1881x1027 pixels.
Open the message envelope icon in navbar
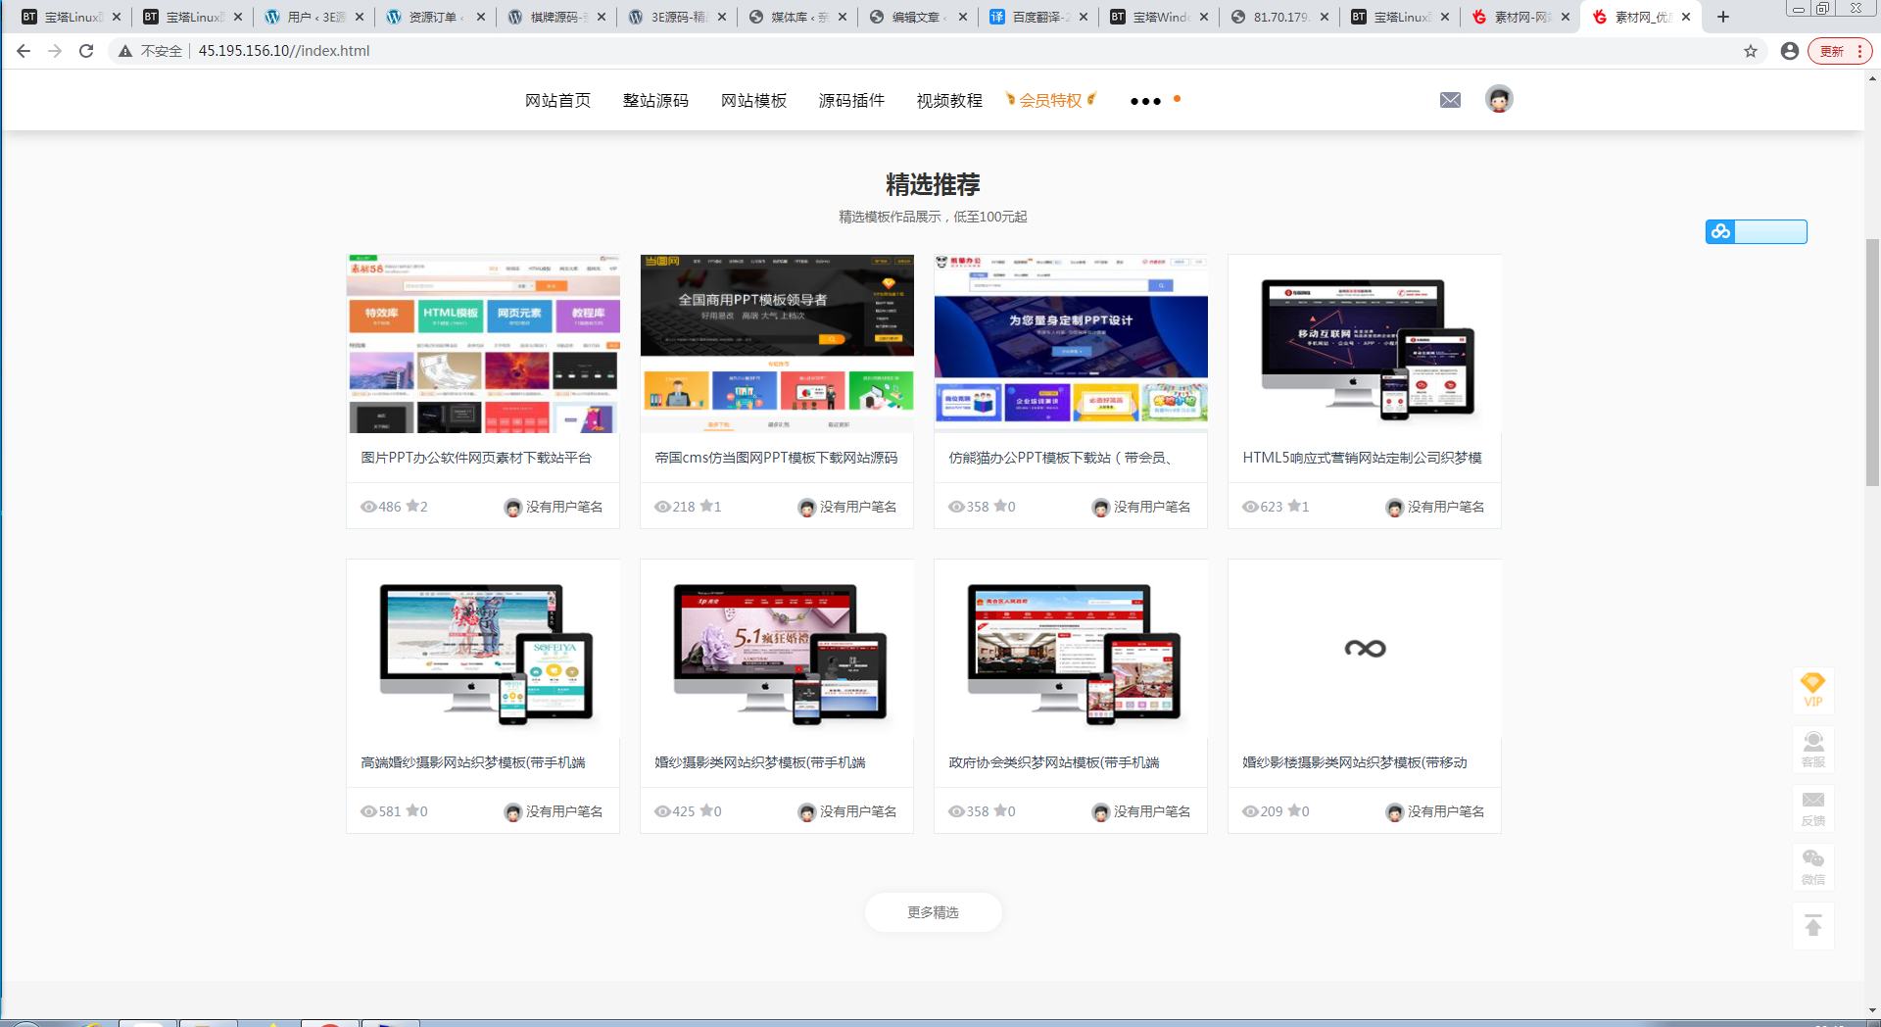pos(1450,99)
